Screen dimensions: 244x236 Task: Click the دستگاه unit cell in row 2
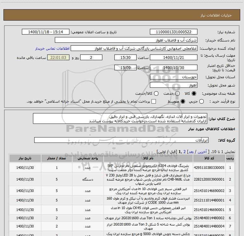88,179
